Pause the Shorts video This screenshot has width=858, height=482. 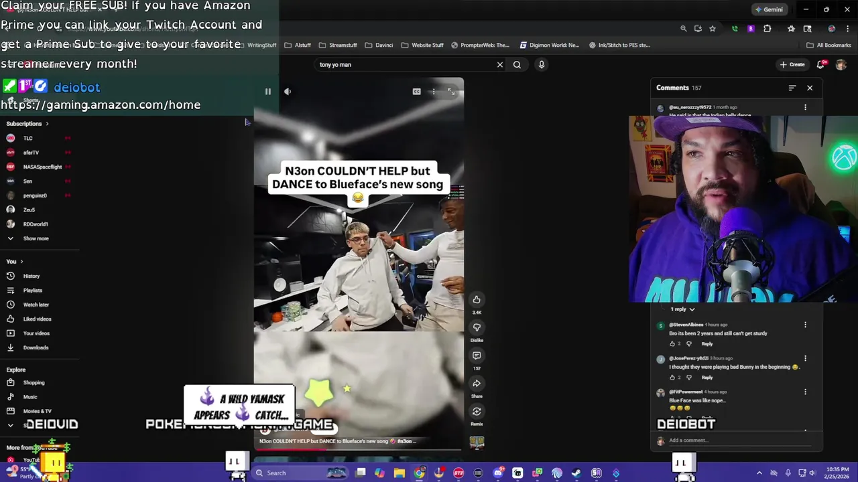(267, 92)
